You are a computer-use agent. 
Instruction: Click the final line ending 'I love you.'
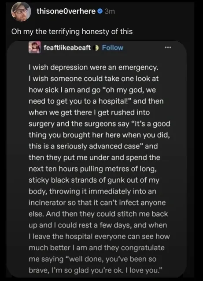coord(95,270)
